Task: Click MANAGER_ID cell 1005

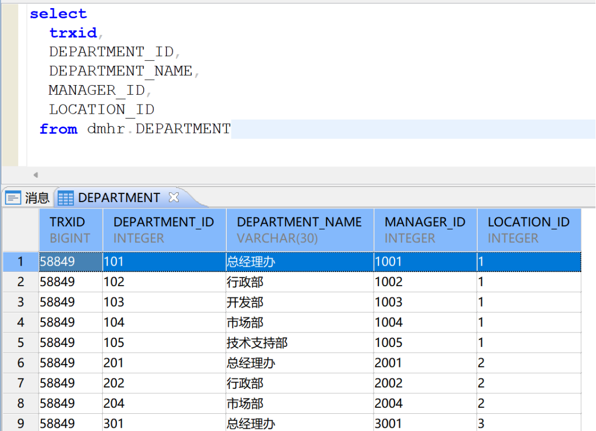Action: tap(425, 343)
